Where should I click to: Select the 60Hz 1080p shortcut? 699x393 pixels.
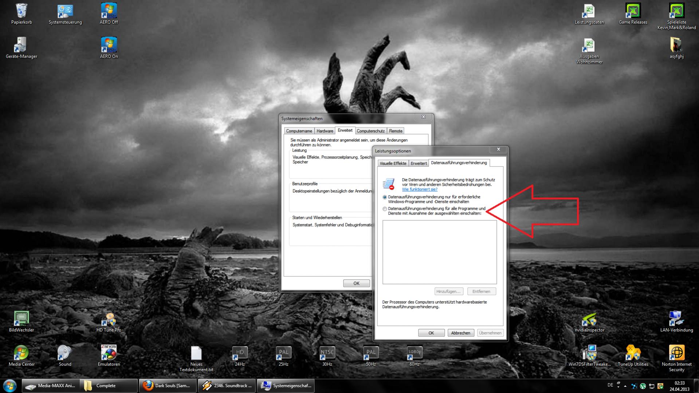coord(415,356)
